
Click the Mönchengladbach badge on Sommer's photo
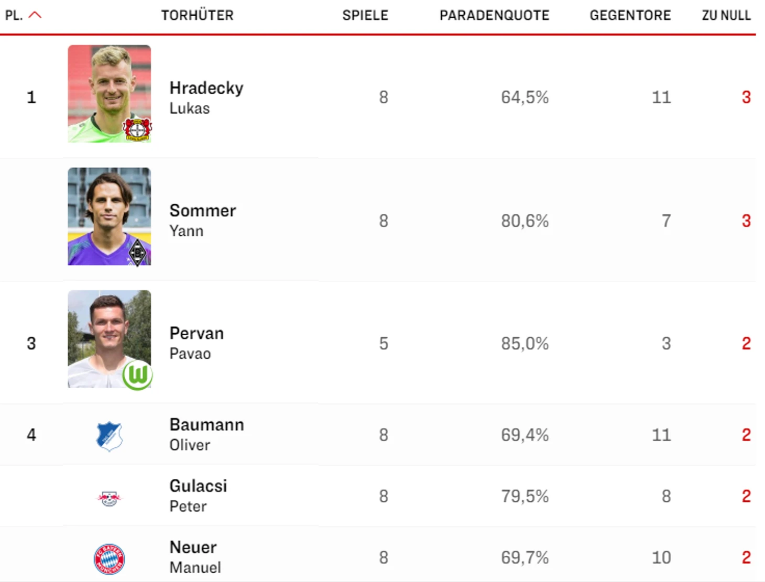(137, 252)
